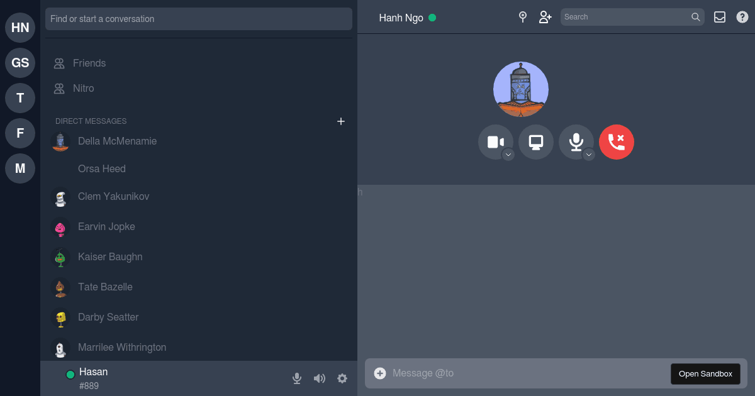Image resolution: width=755 pixels, height=396 pixels.
Task: Click the Open Sandbox button
Action: [x=705, y=373]
